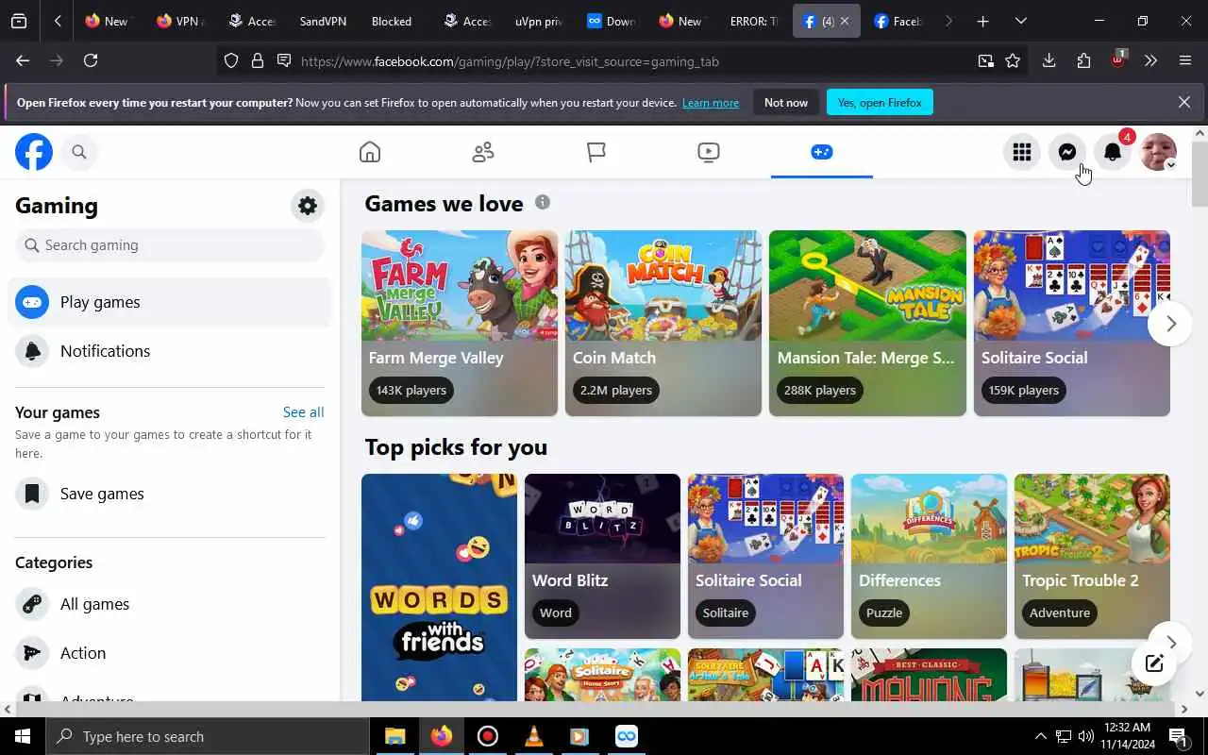Switch to the SandVPN tab
Viewport: 1208px width, 755px height.
click(x=323, y=21)
